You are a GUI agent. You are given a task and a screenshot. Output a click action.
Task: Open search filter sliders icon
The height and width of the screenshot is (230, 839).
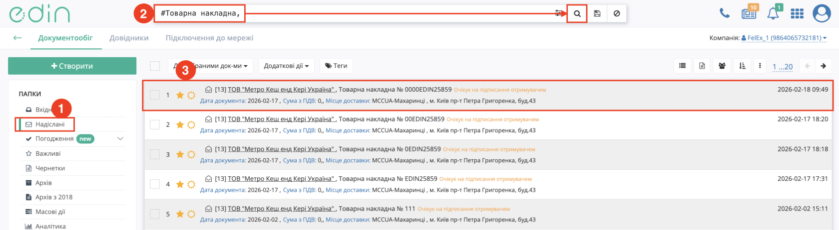[559, 13]
